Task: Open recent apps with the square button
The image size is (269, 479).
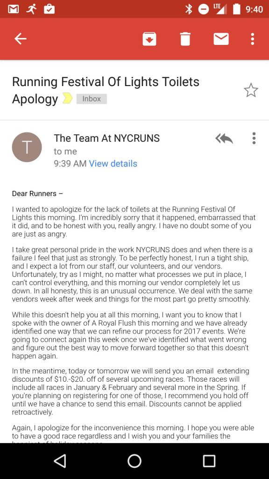Action: point(209,461)
